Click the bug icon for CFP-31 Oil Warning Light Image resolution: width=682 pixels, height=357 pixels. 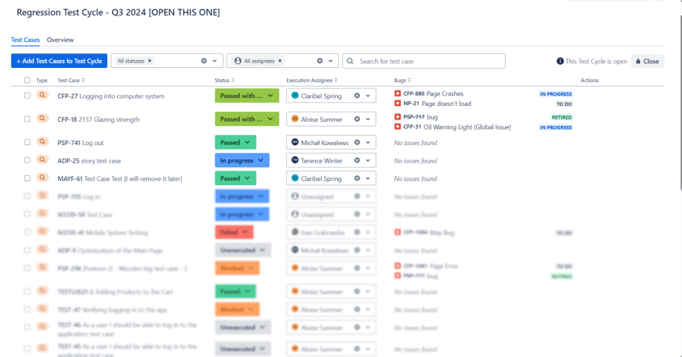pos(398,127)
